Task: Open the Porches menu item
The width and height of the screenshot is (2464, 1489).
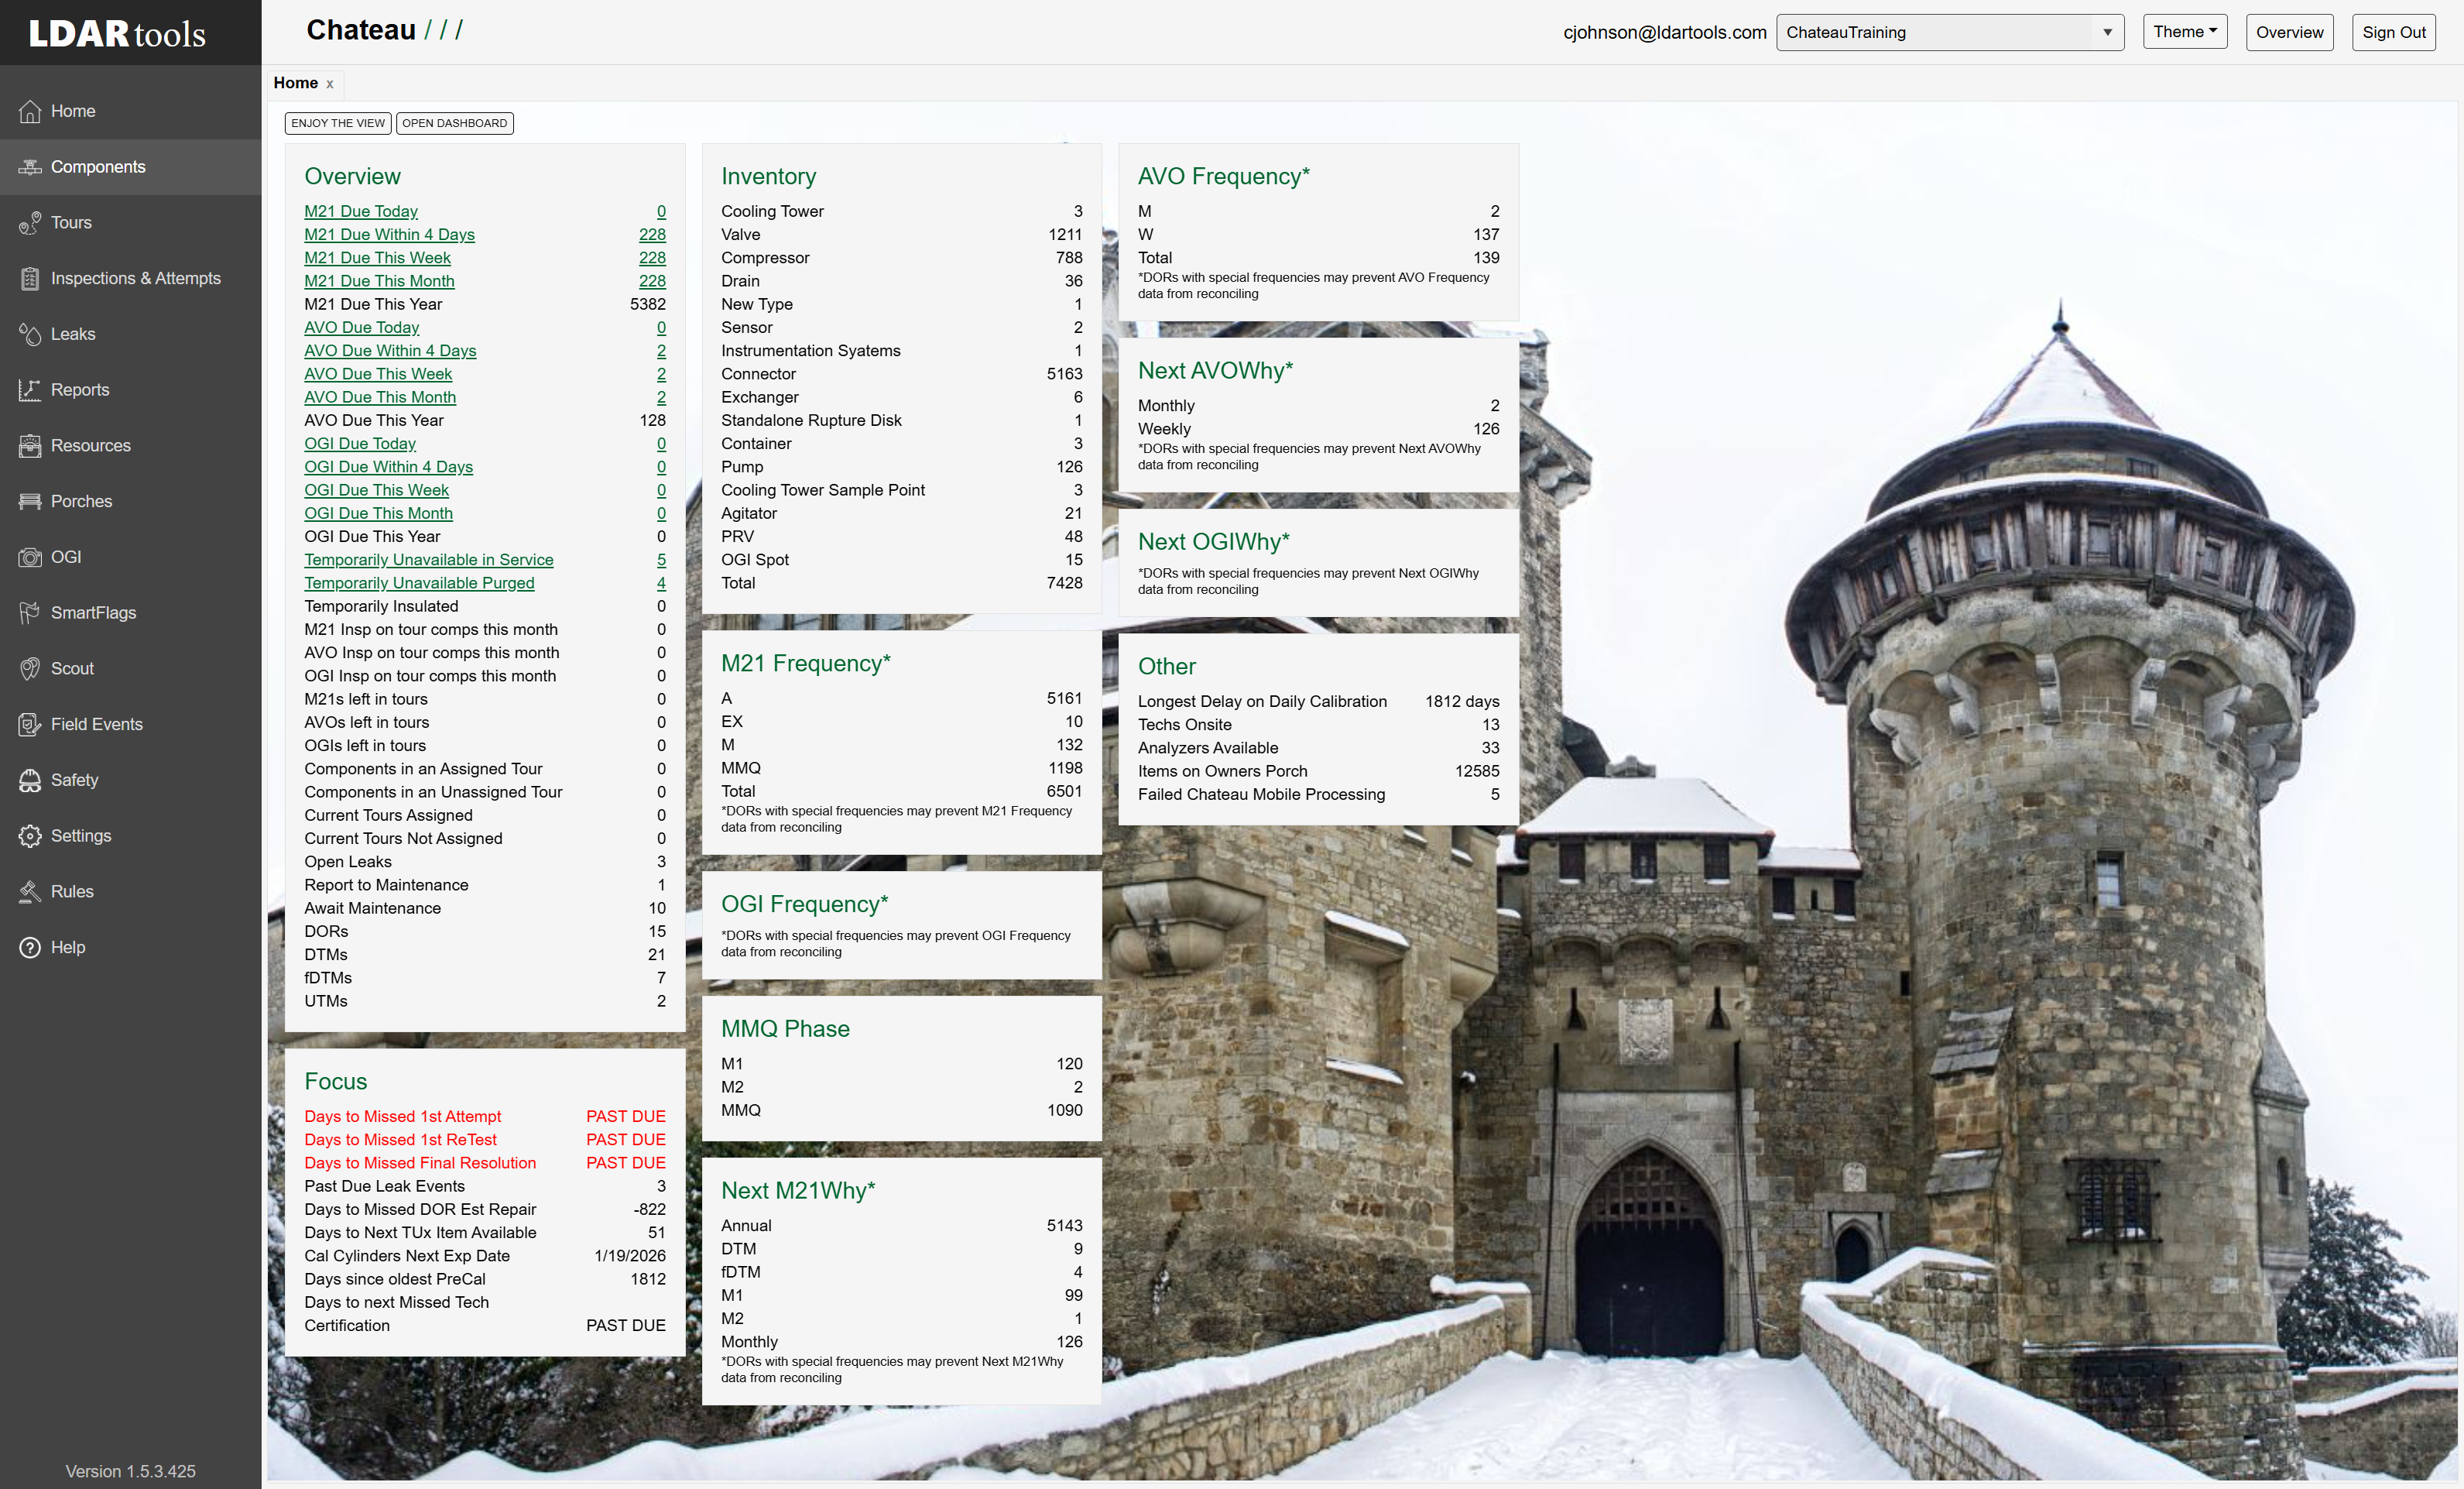Action: 130,502
